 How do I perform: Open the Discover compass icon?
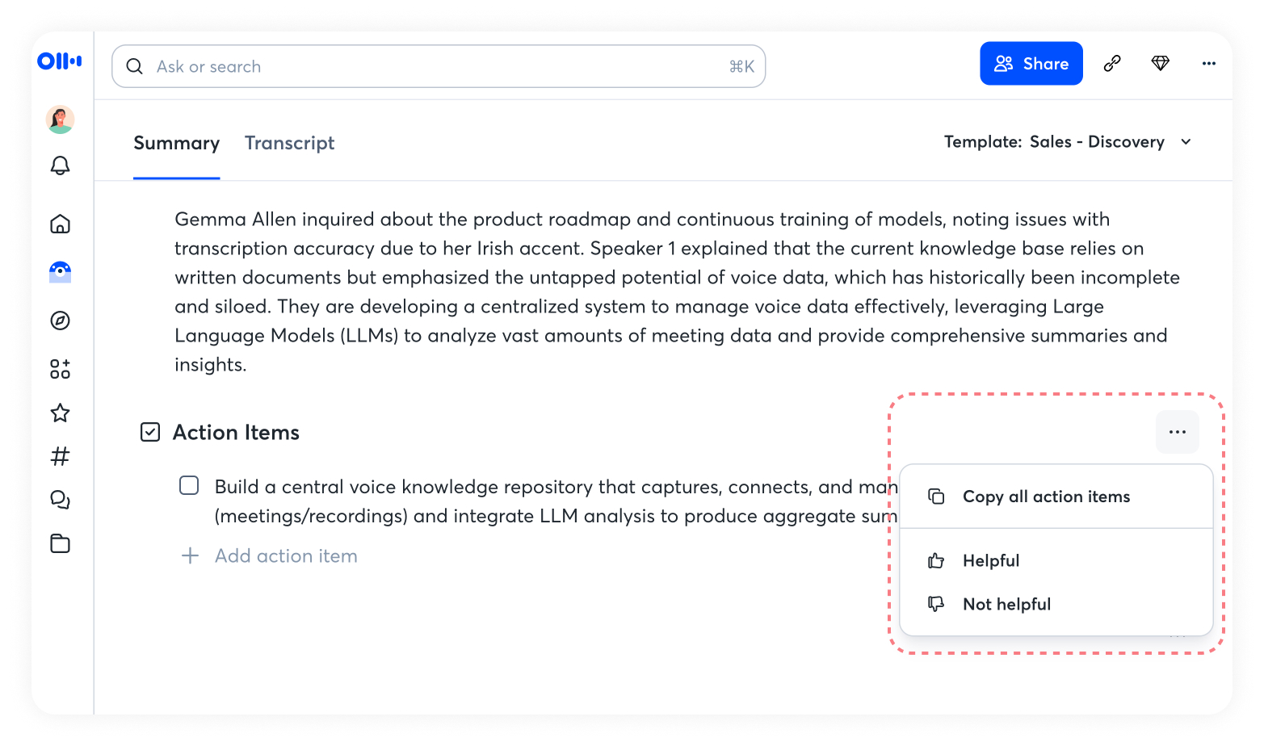click(60, 321)
